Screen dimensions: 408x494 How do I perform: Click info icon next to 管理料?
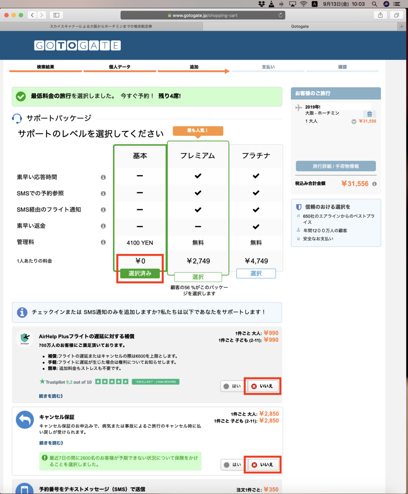pyautogui.click(x=103, y=242)
